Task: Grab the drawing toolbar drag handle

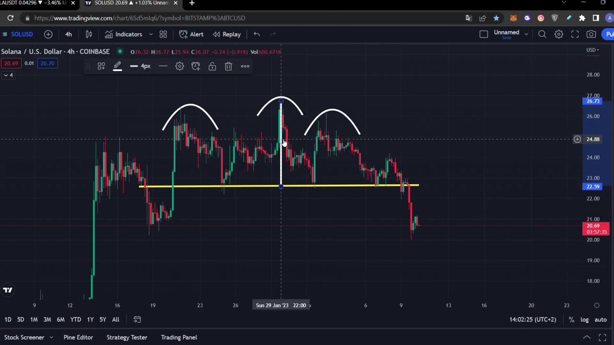Action: coord(88,66)
